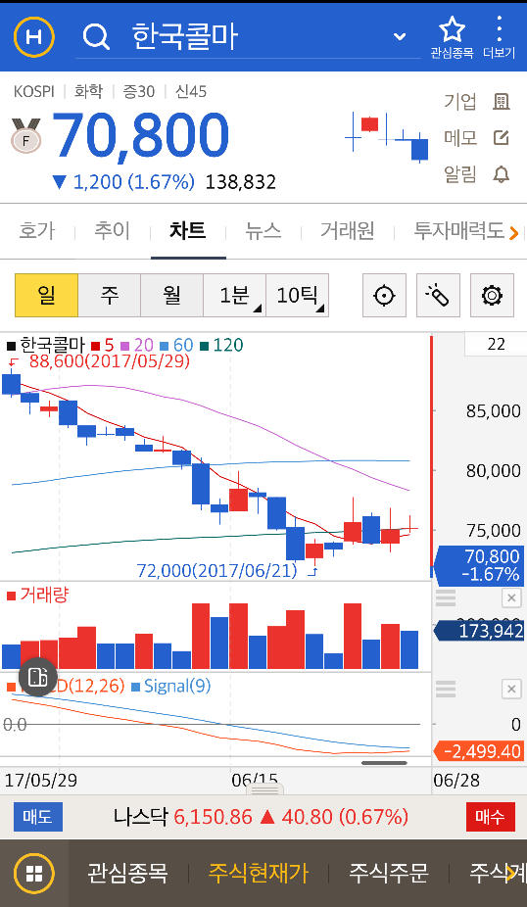The width and height of the screenshot is (527, 907).
Task: Tap the chart horizontal scrollbar thumb
Action: [x=384, y=763]
